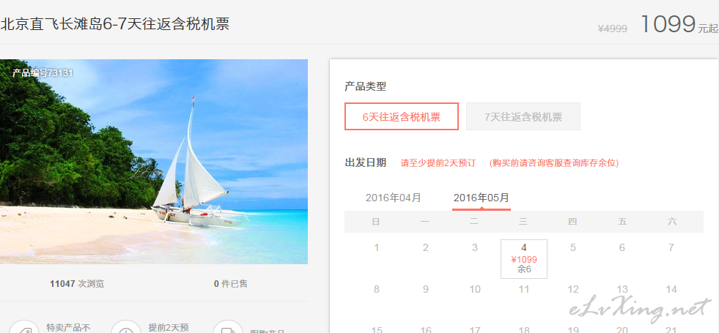Pick May 4 departure date with ¥1099
The width and height of the screenshot is (719, 333).
(x=523, y=259)
